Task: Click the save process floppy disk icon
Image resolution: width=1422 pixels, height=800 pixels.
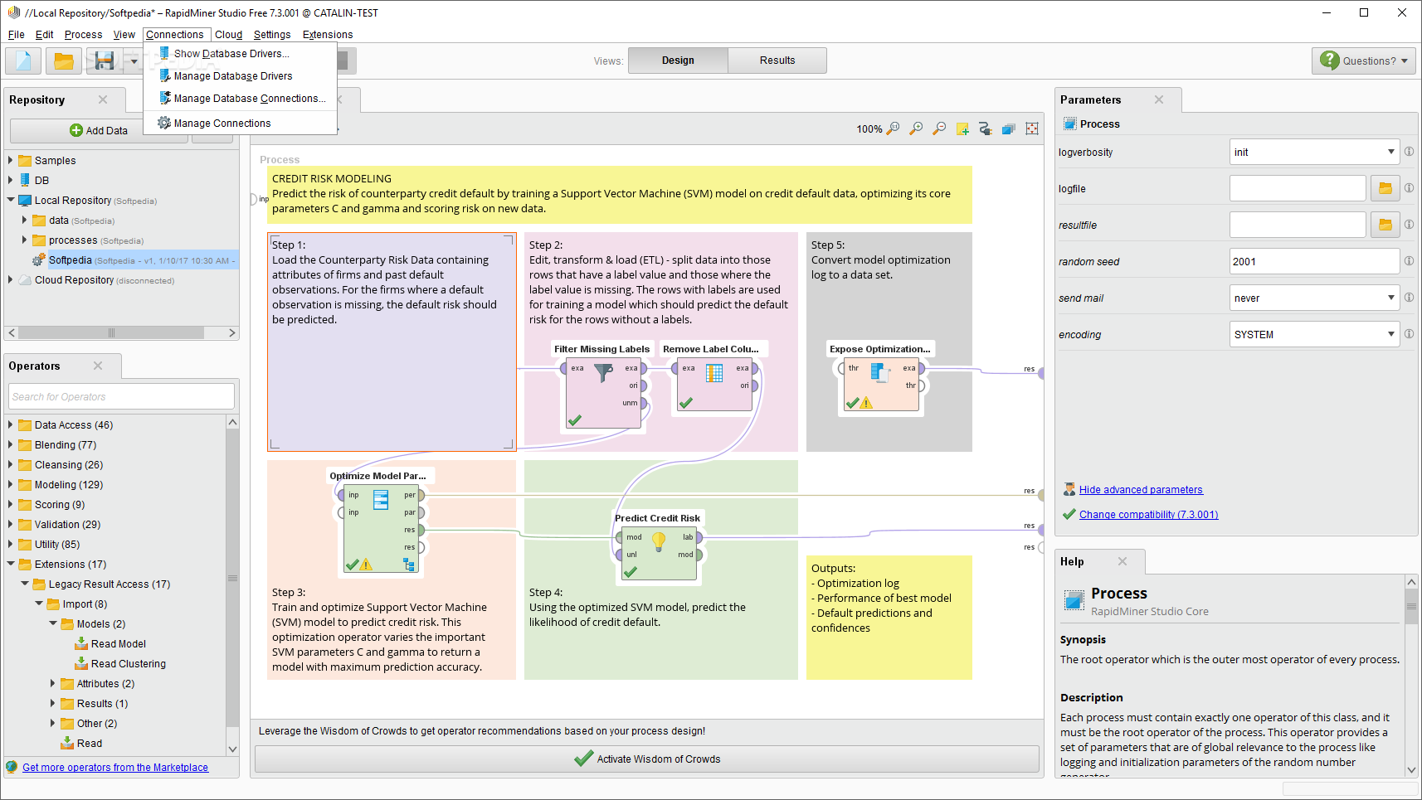Action: pos(105,61)
